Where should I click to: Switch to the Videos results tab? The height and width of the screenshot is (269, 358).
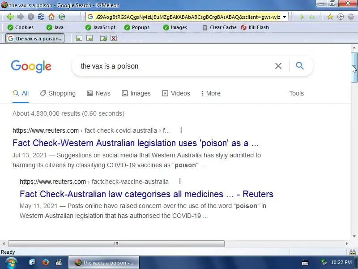pos(176,93)
